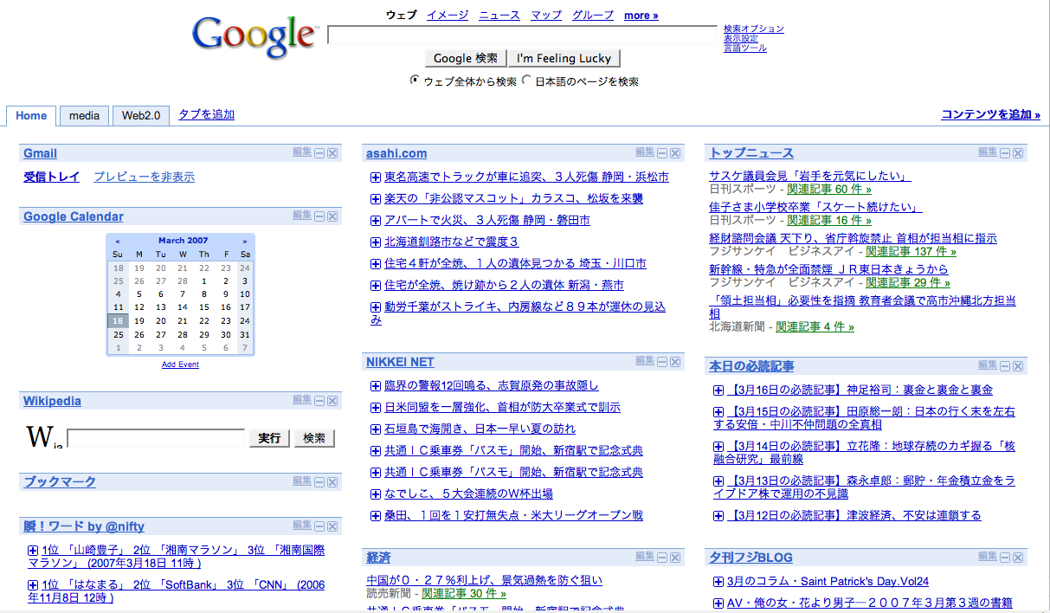The height and width of the screenshot is (613, 1050).
Task: Expand the 3月13日の必読記事 entry
Action: [718, 481]
